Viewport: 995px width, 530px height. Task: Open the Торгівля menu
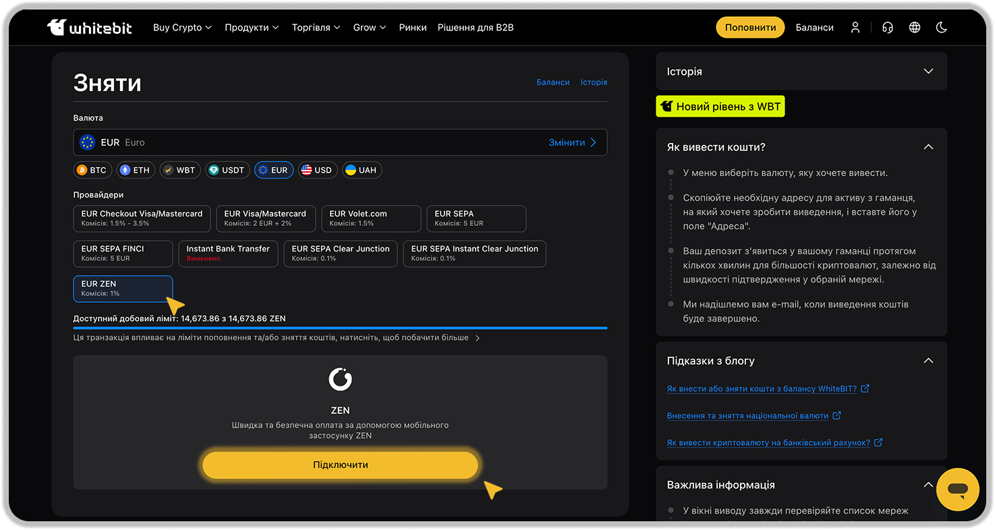pyautogui.click(x=316, y=28)
